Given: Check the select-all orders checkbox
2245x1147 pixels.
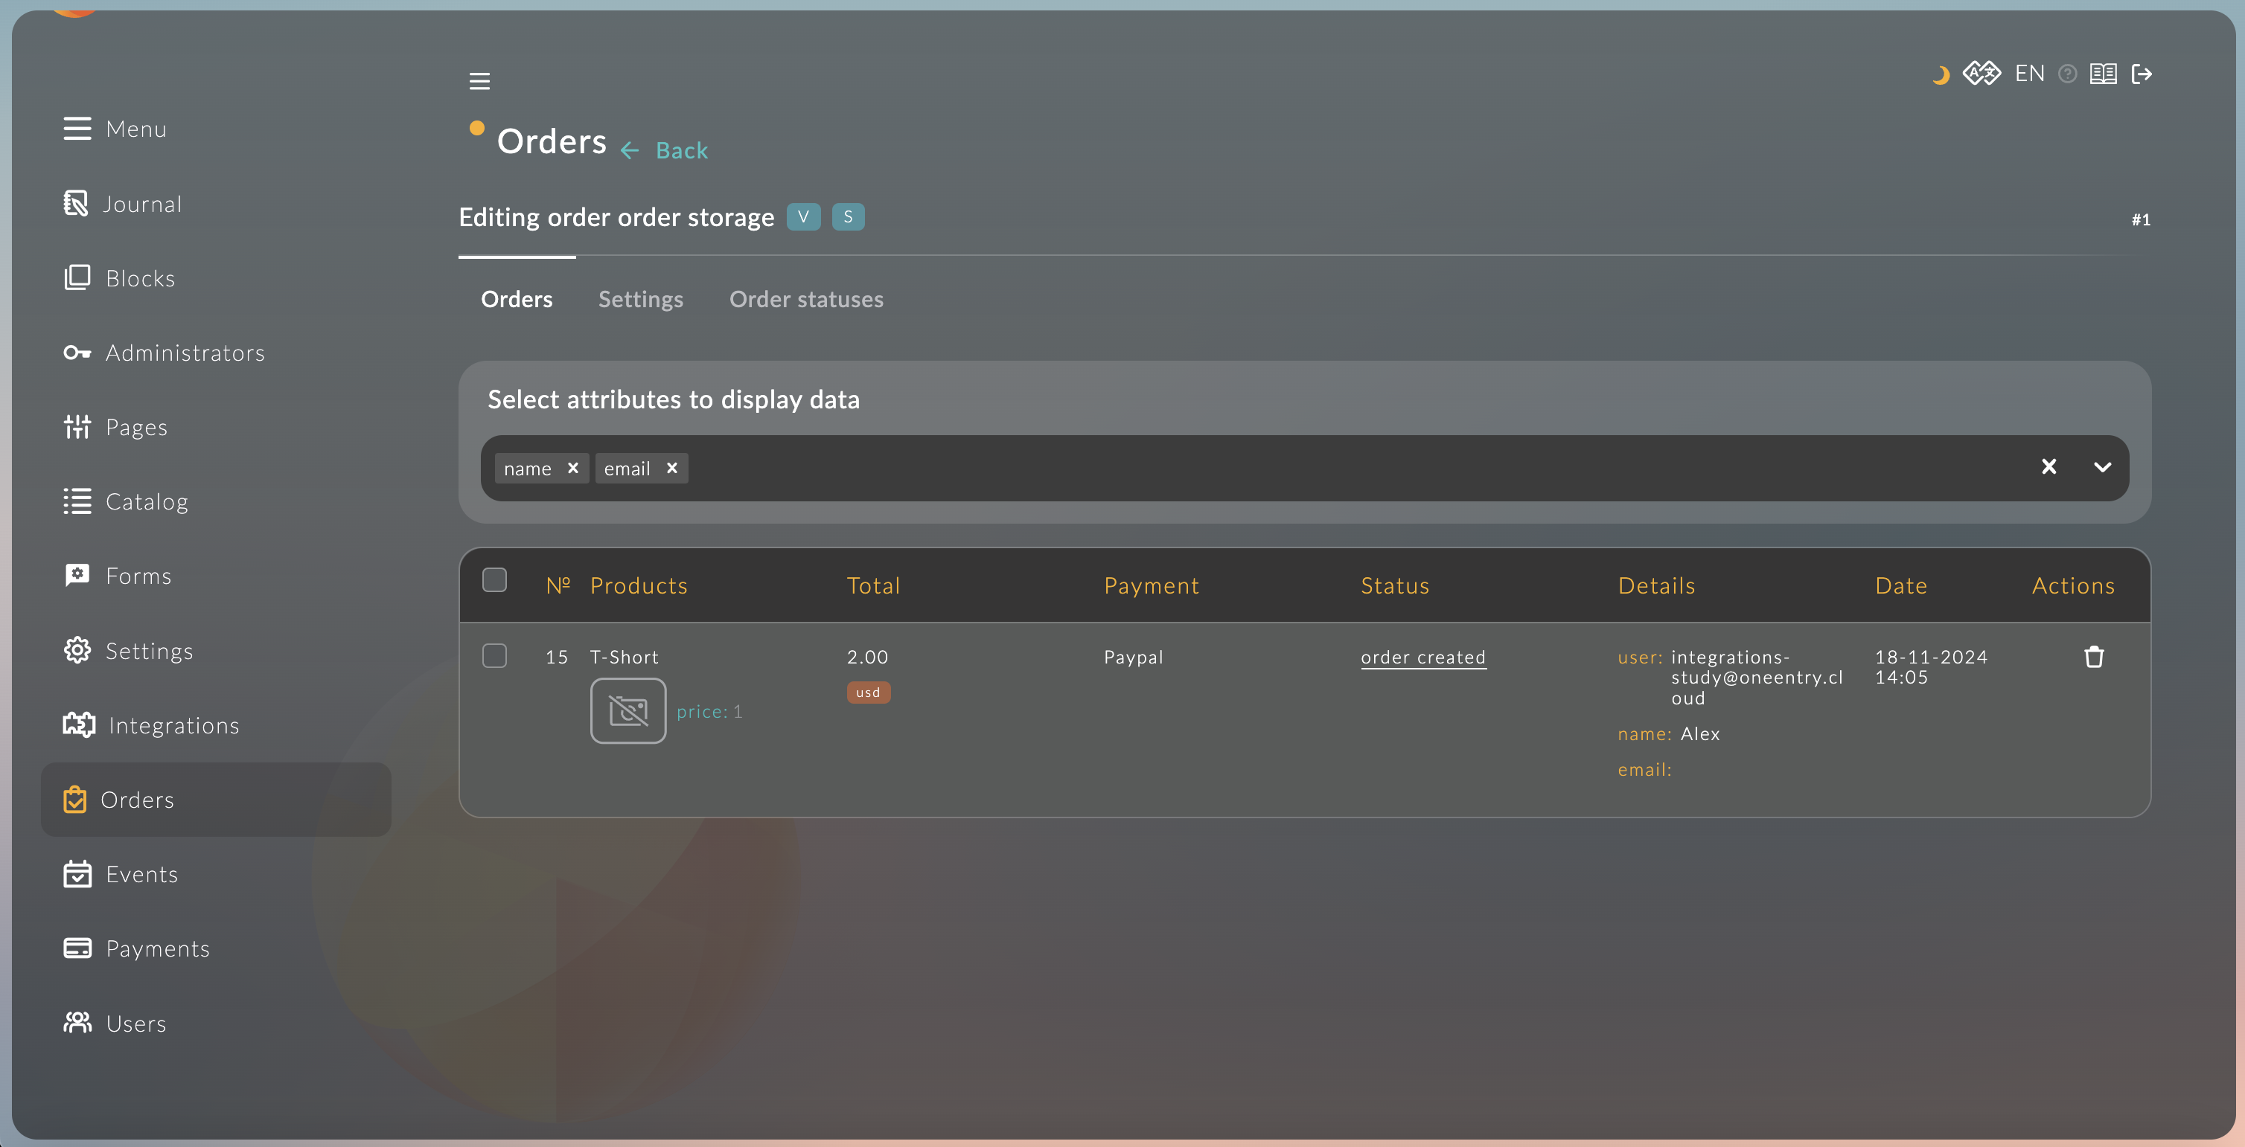Looking at the screenshot, I should (494, 580).
